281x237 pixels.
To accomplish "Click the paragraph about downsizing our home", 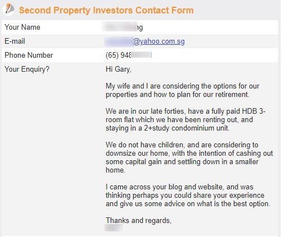I will (189, 157).
